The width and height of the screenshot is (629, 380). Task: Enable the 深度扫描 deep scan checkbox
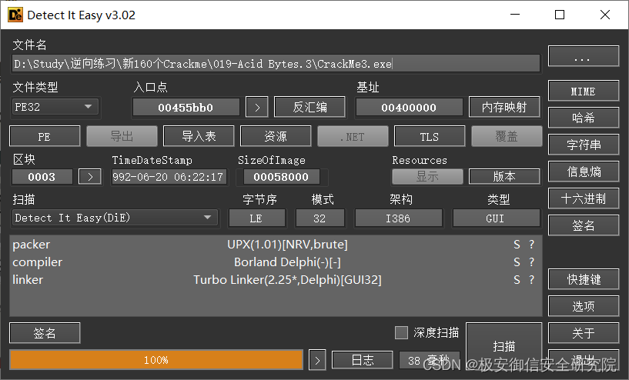point(401,332)
